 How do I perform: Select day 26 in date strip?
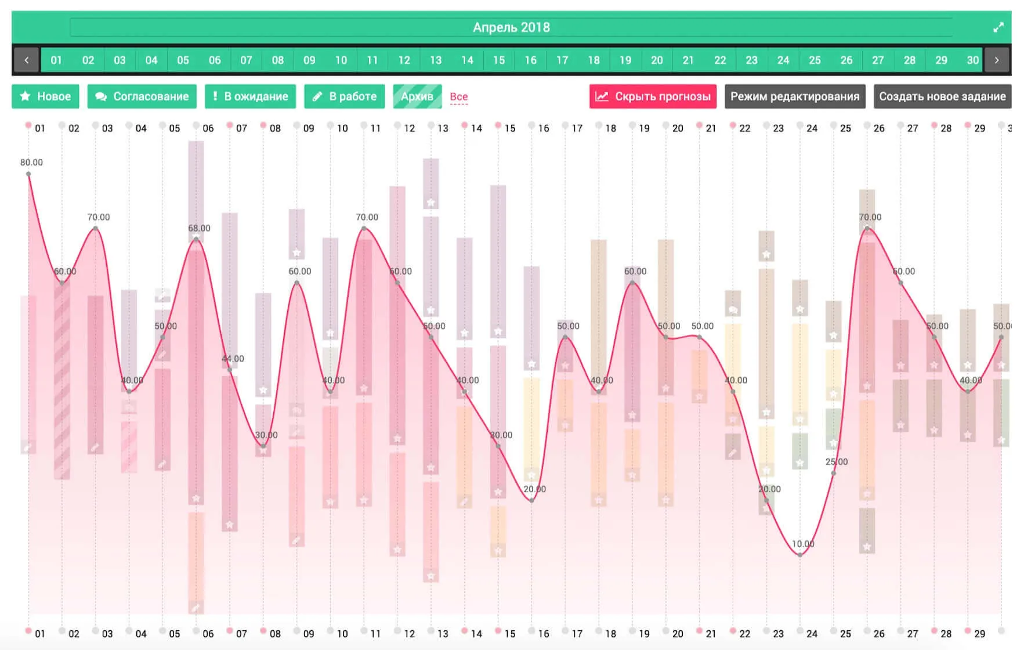click(x=846, y=60)
